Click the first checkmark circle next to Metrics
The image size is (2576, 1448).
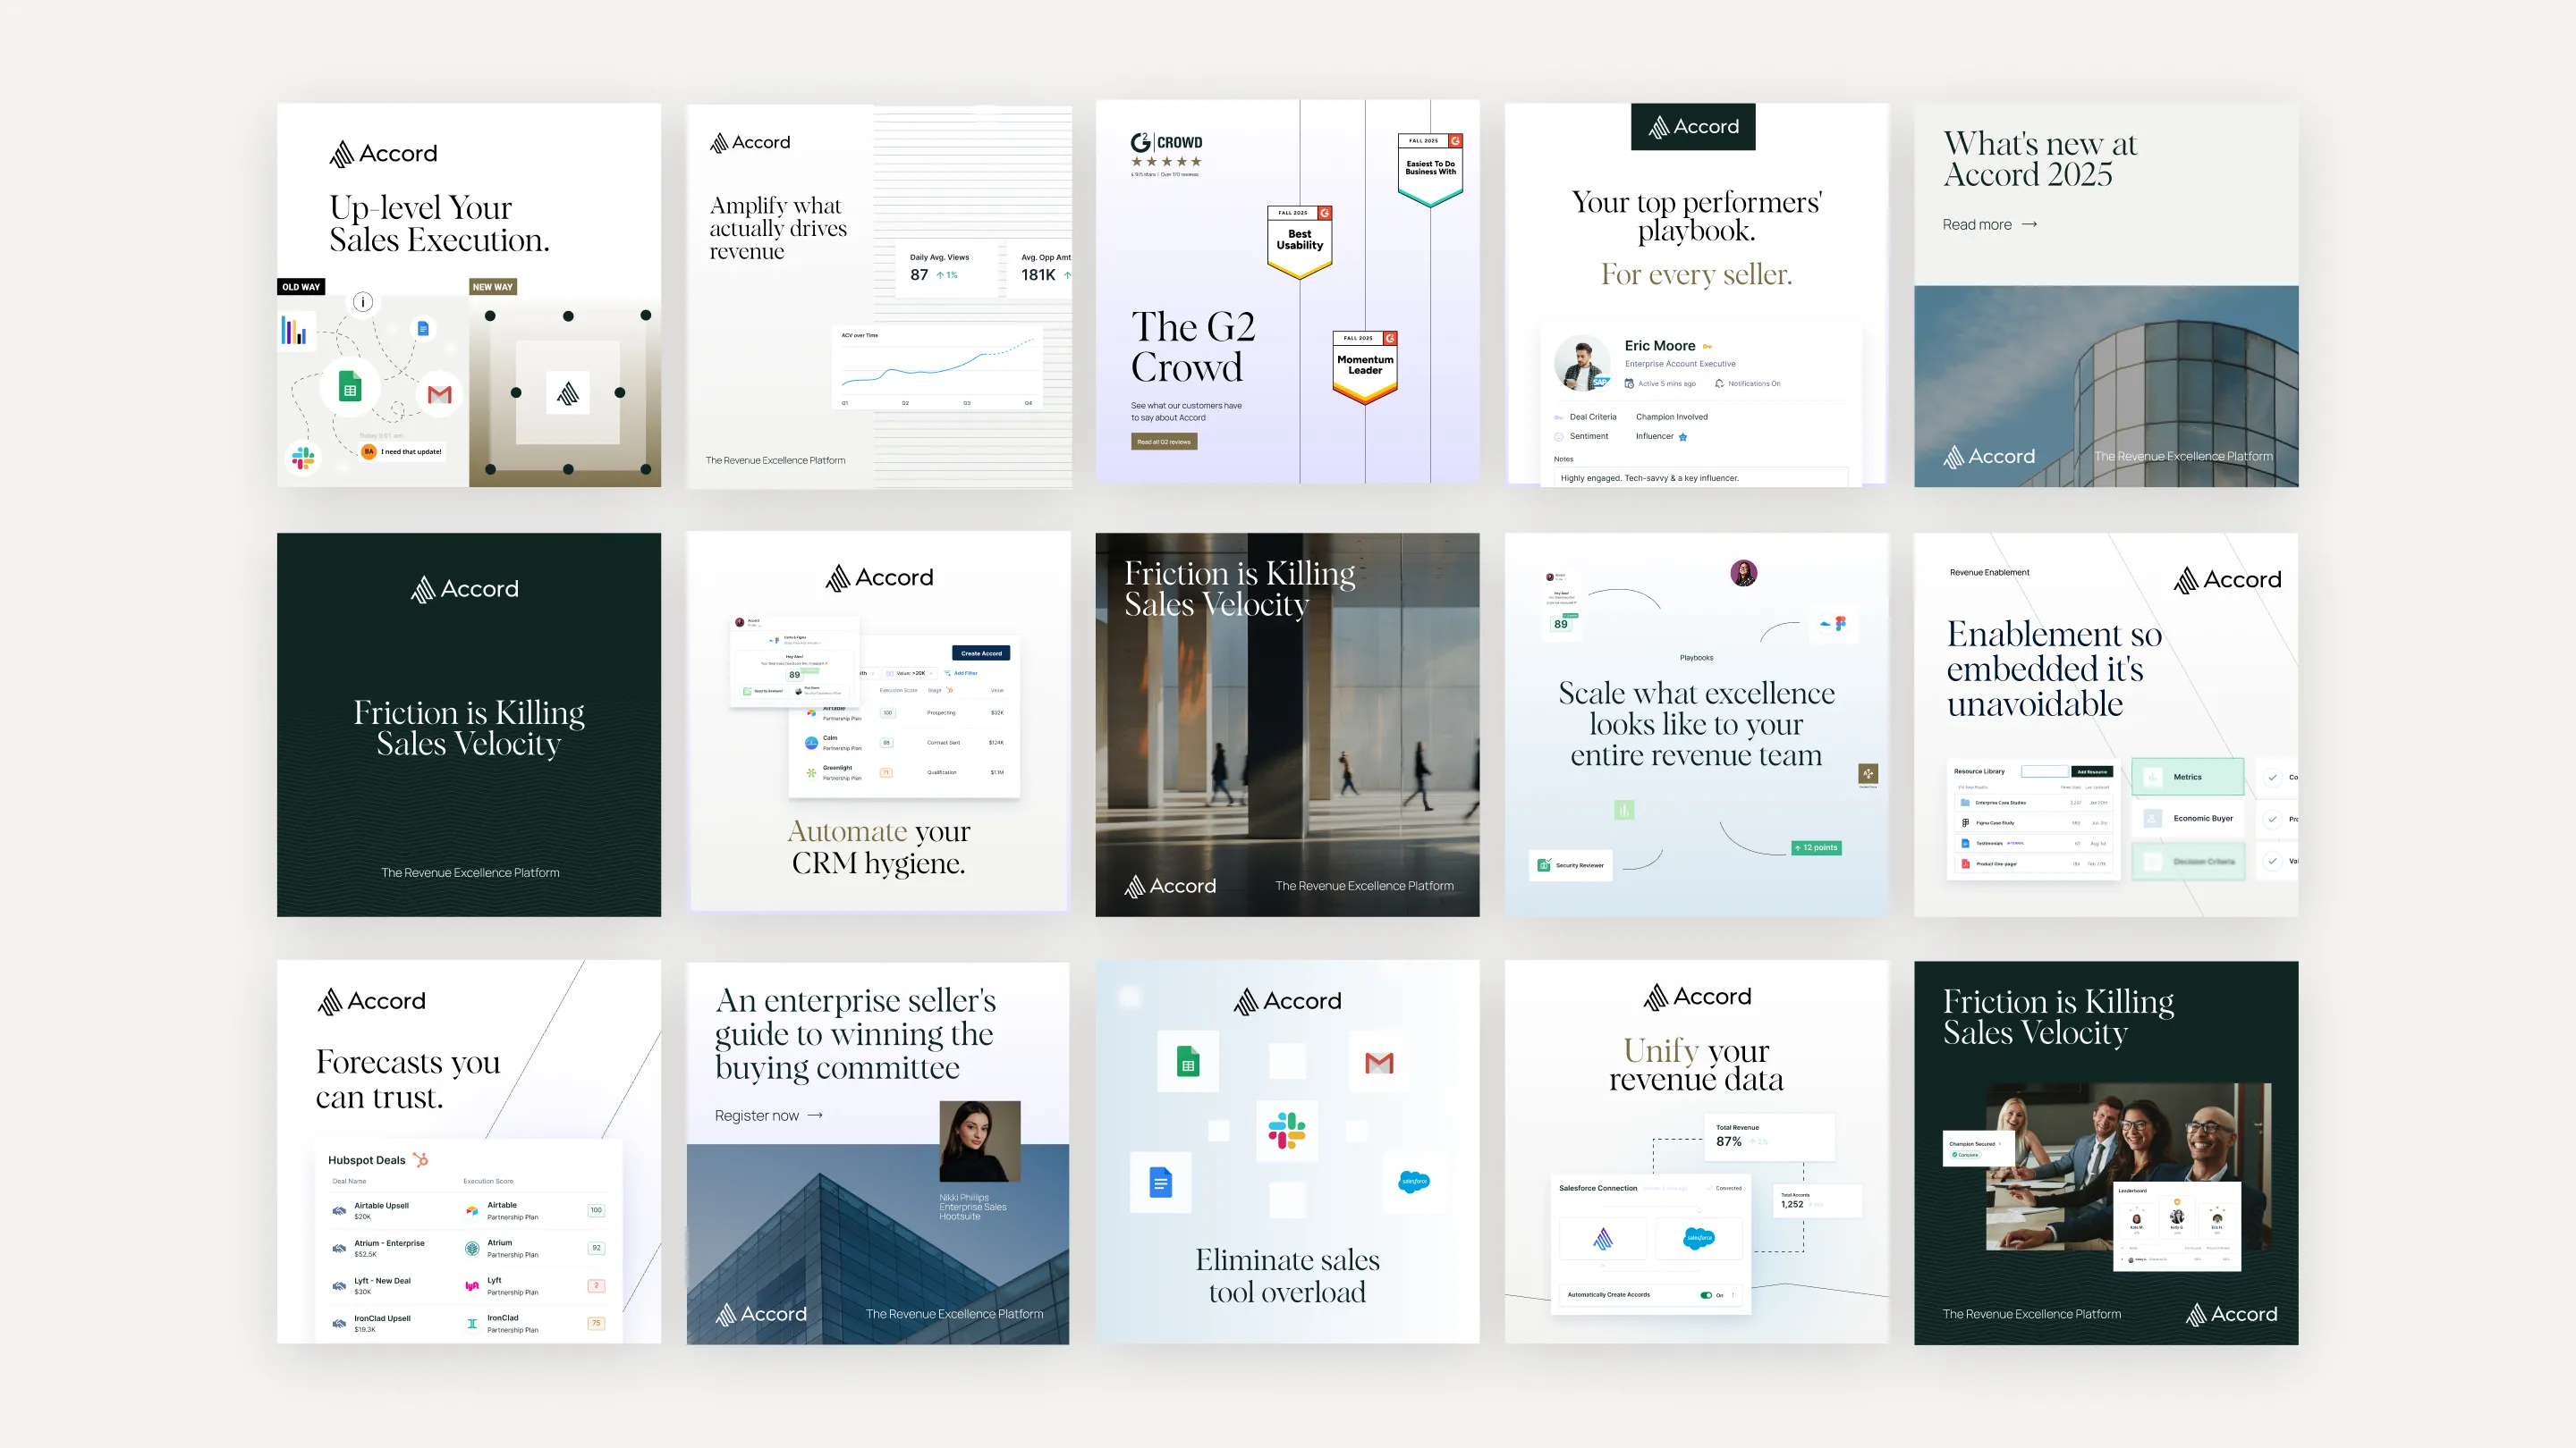(2272, 778)
